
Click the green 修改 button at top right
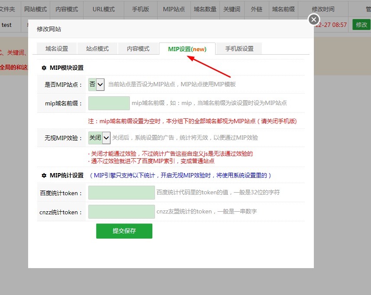point(362,25)
